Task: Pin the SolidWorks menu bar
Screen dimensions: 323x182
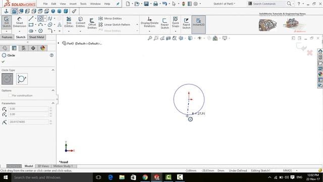Action: (118, 4)
